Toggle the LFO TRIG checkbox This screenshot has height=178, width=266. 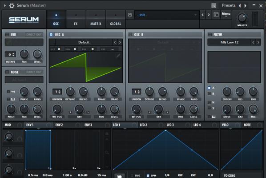tap(132, 175)
